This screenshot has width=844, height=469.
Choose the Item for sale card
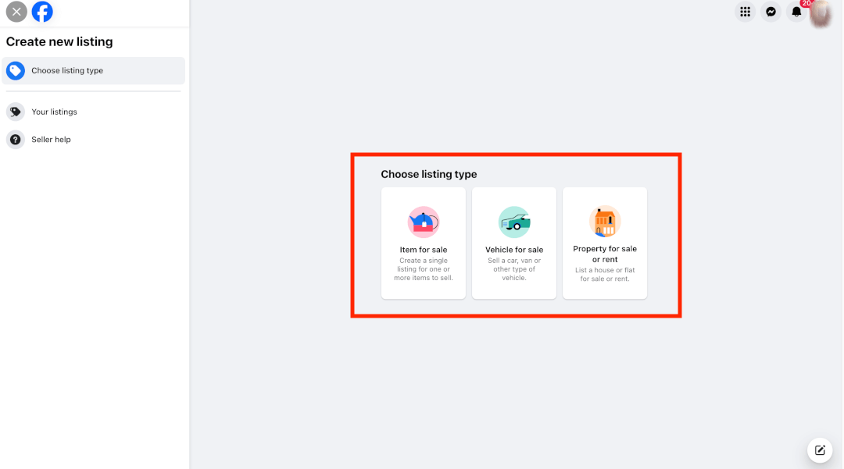424,243
